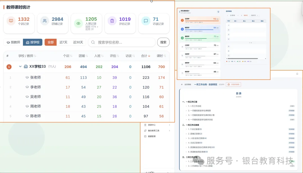
Task: Click the people icon on 团辅记录 card
Action: [45, 21]
